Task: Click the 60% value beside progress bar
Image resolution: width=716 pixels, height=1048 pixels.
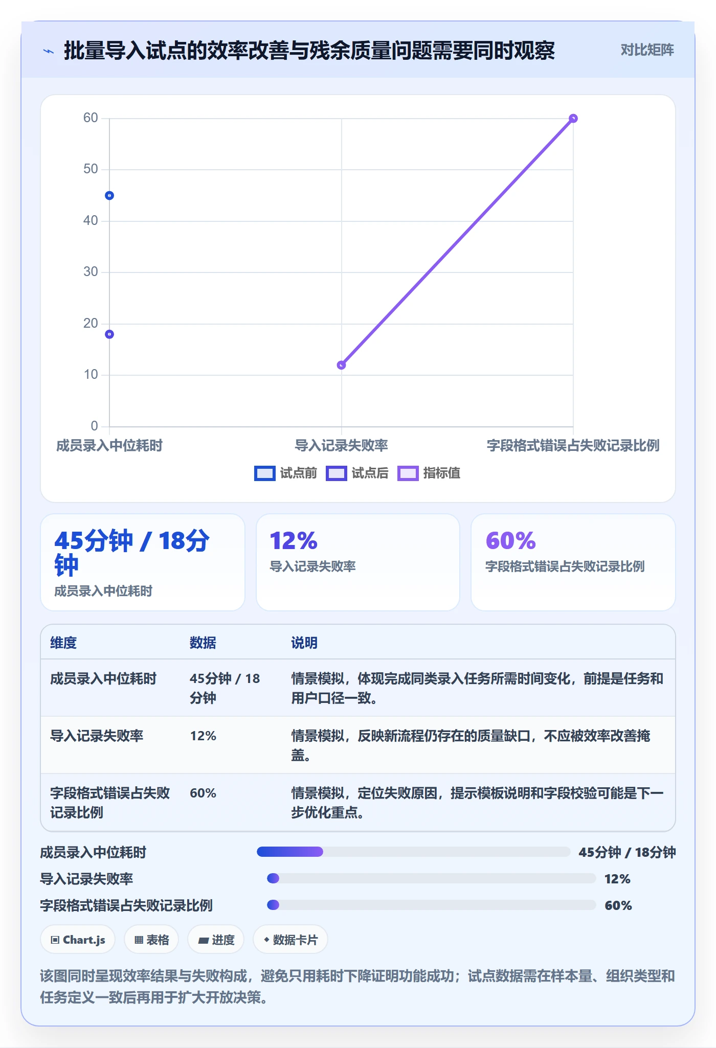Action: (x=618, y=905)
